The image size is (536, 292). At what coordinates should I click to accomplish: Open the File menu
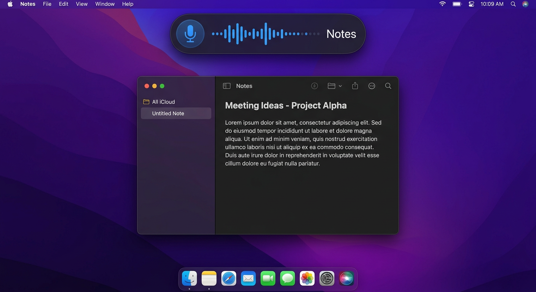click(x=47, y=4)
